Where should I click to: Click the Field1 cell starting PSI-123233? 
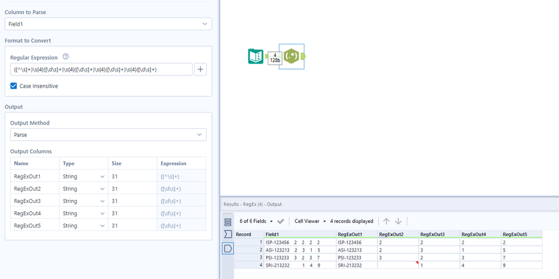click(x=300, y=257)
